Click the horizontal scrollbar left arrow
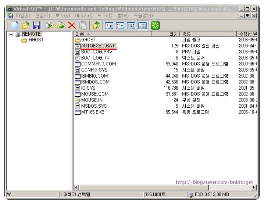264x204 pixels. click(76, 187)
